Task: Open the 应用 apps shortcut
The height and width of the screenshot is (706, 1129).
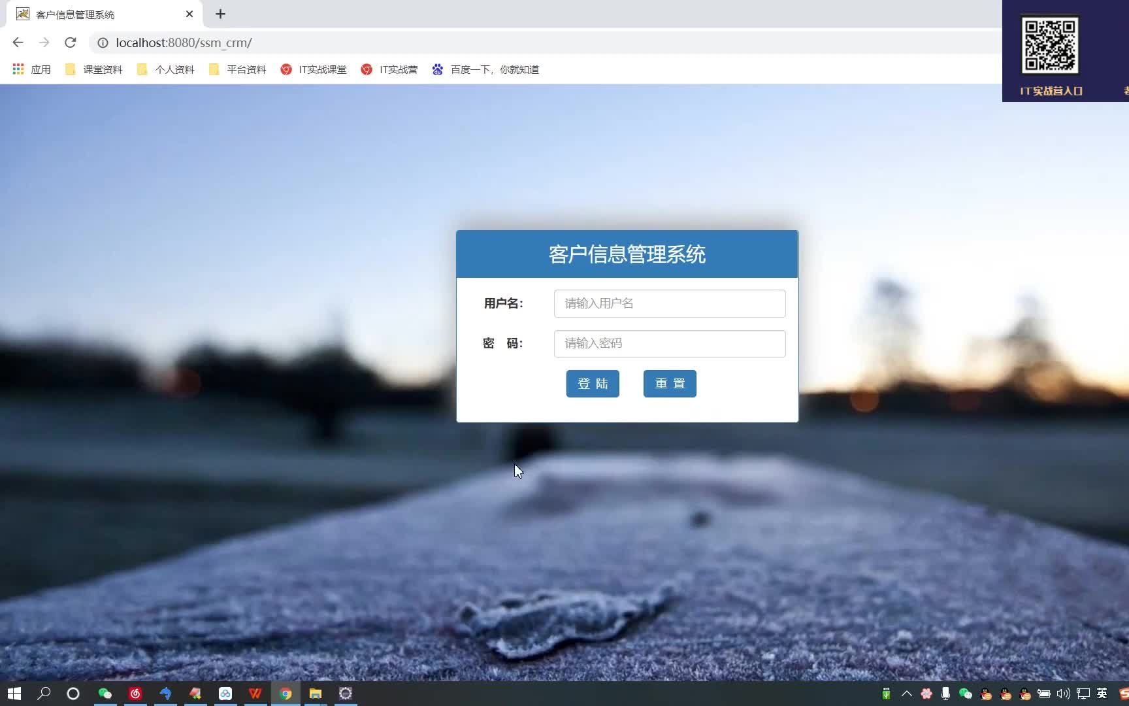Action: pos(31,69)
